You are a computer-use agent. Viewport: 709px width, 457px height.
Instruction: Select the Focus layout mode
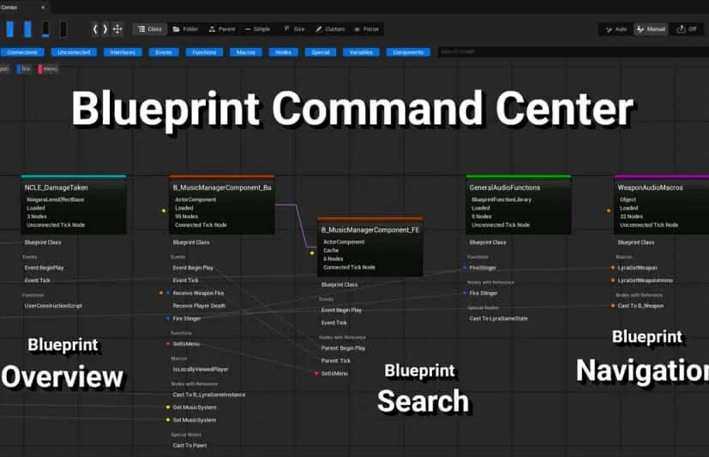366,29
